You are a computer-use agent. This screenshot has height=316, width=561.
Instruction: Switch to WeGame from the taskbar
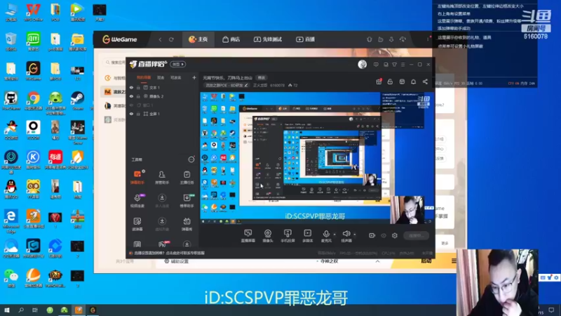click(93, 310)
